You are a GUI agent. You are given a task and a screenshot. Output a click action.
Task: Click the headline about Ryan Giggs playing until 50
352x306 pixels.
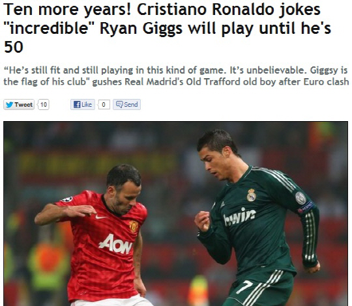(168, 28)
